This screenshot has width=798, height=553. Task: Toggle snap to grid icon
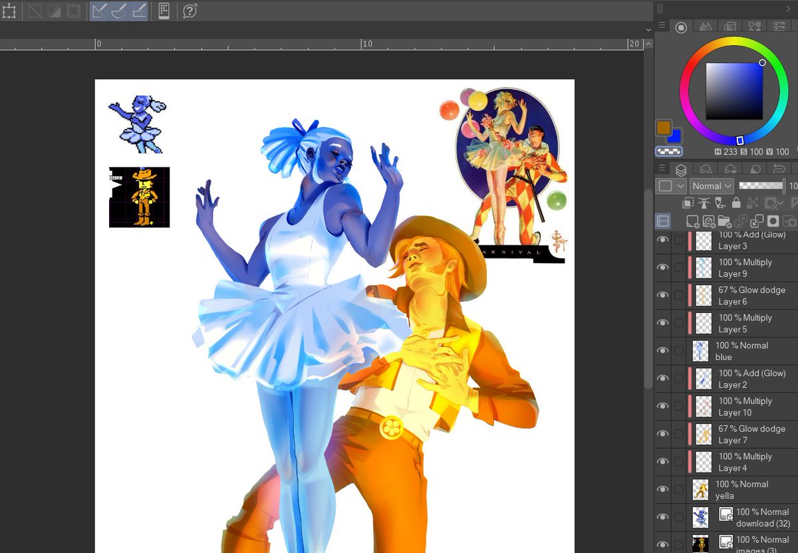coord(138,11)
